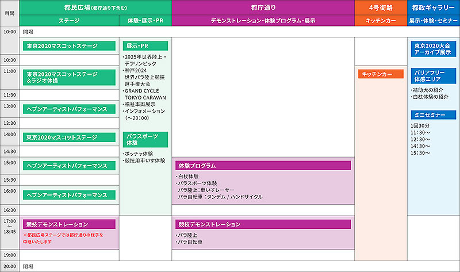
Task: Click the 17:00～18:45 time label
Action: click(x=10, y=224)
